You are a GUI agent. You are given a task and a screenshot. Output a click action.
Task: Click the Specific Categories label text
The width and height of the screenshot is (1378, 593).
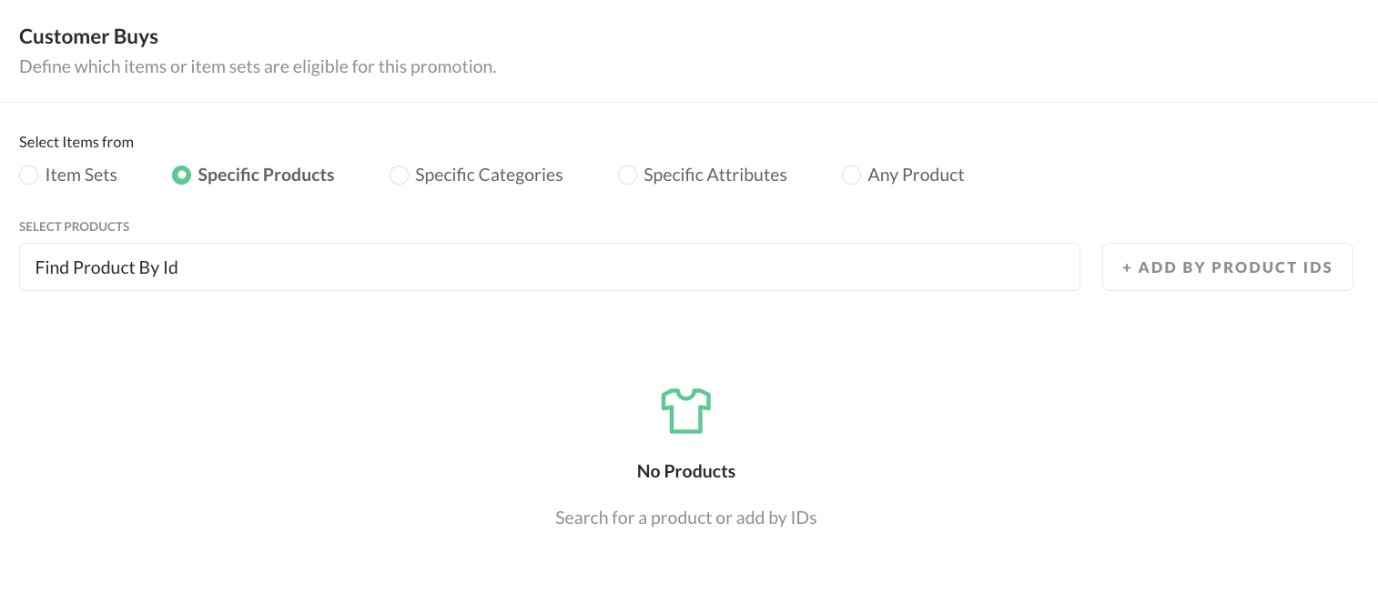(x=489, y=176)
